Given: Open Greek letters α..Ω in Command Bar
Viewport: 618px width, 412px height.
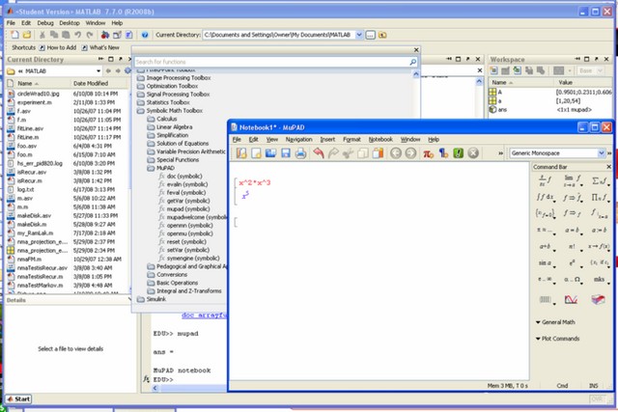Looking at the screenshot, I should coord(572,279).
